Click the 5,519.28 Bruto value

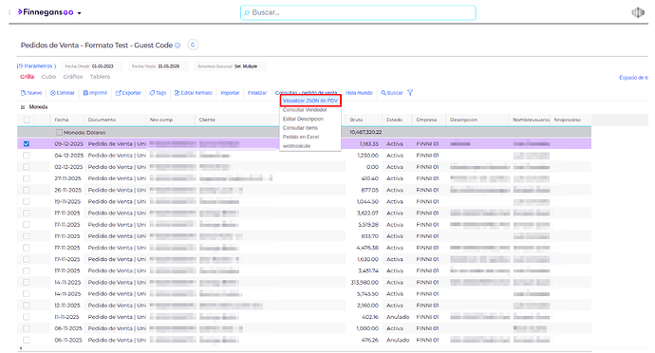pos(368,225)
